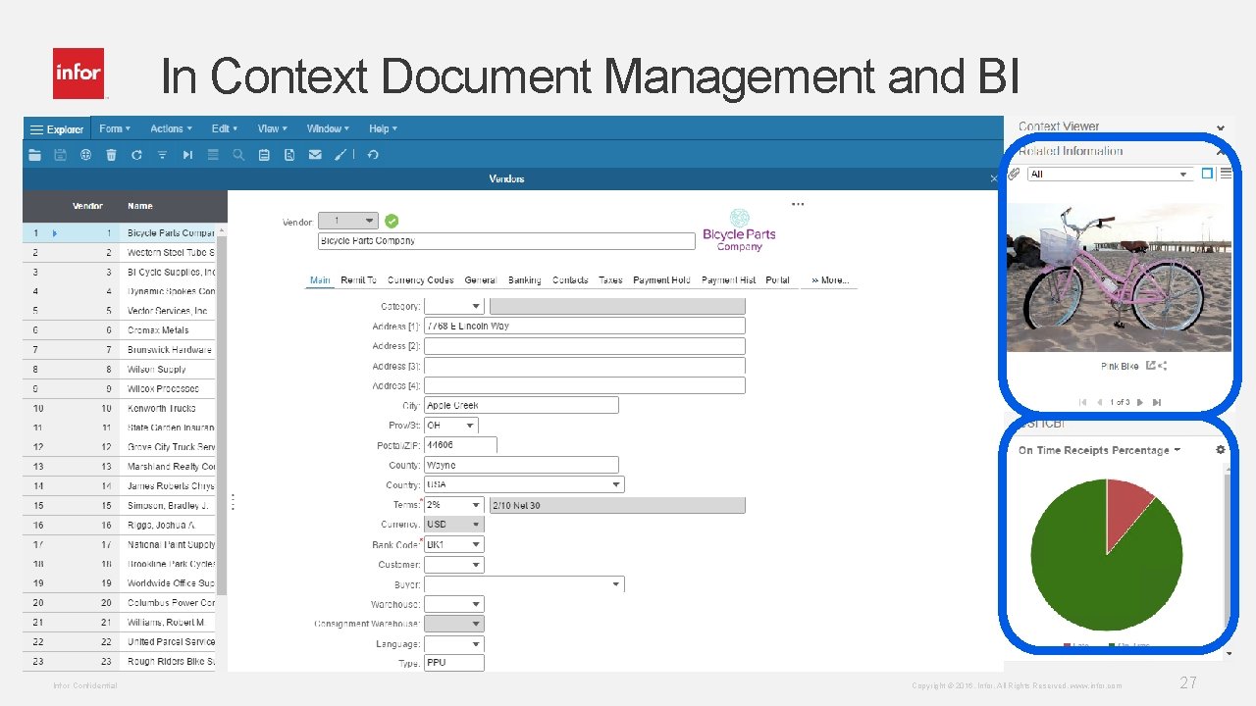The image size is (1256, 706).
Task: Toggle the blue checkbox beside the All dropdown
Action: pyautogui.click(x=1207, y=173)
